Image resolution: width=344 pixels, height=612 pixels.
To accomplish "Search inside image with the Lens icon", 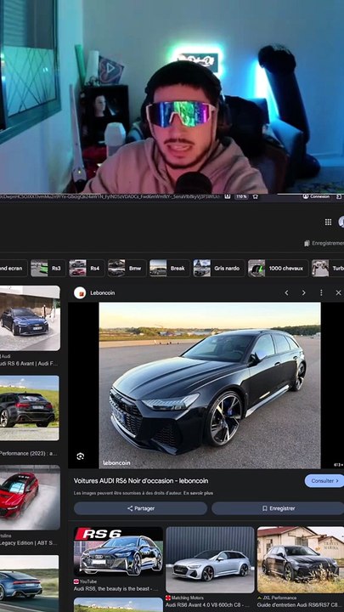I will [81, 456].
